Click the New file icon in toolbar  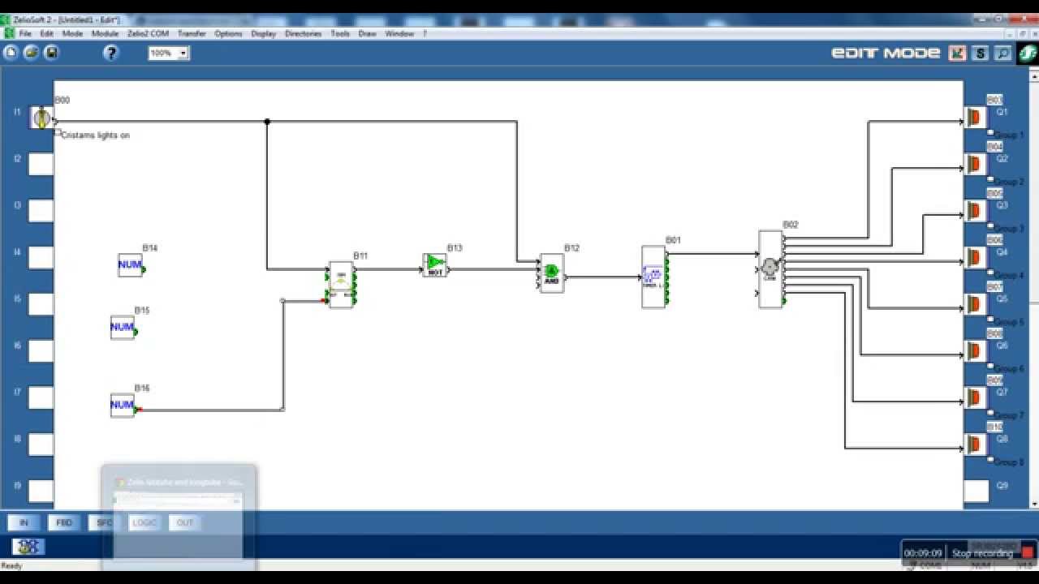pos(11,53)
